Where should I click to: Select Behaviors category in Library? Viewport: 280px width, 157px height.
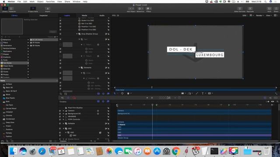[x=14, y=40]
